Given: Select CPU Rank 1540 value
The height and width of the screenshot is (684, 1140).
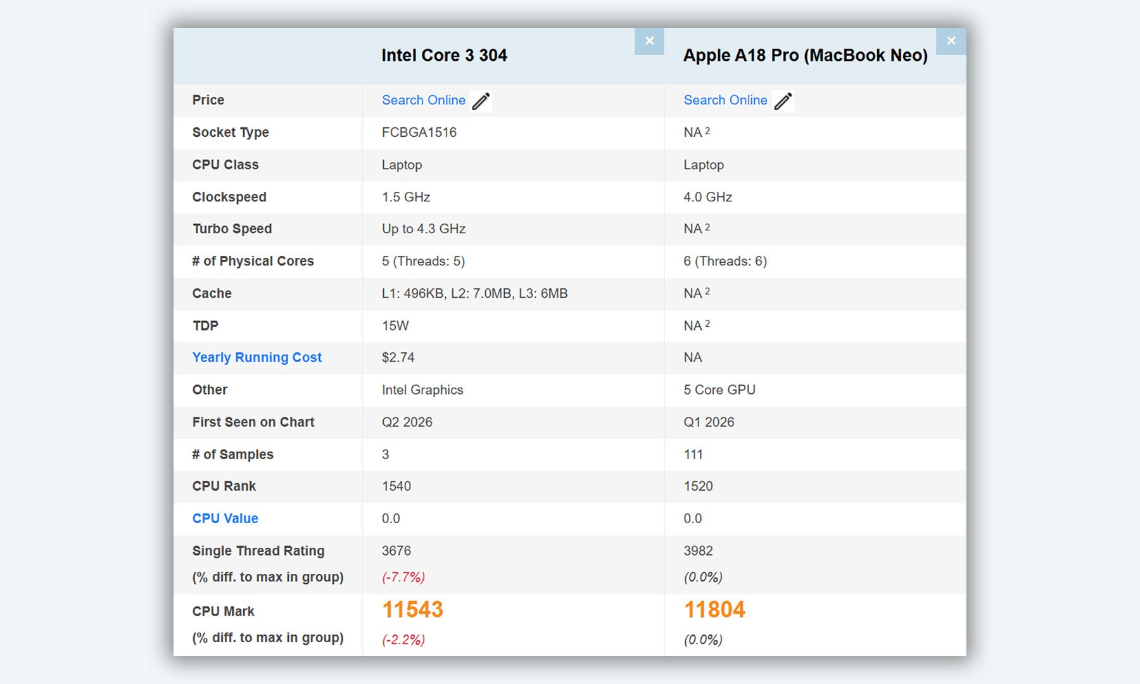Looking at the screenshot, I should [x=396, y=486].
